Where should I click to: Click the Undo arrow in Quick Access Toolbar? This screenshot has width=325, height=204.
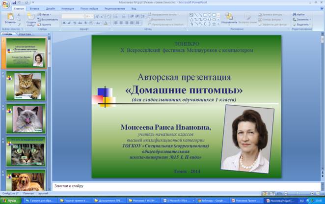[19, 2]
